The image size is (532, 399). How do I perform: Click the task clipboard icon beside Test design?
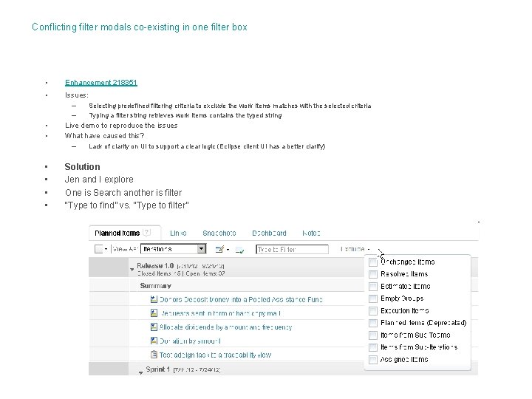154,355
